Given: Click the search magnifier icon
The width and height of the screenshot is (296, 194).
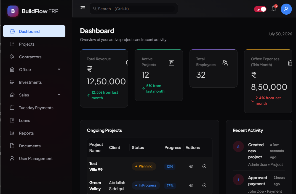Looking at the screenshot, I should (x=95, y=9).
